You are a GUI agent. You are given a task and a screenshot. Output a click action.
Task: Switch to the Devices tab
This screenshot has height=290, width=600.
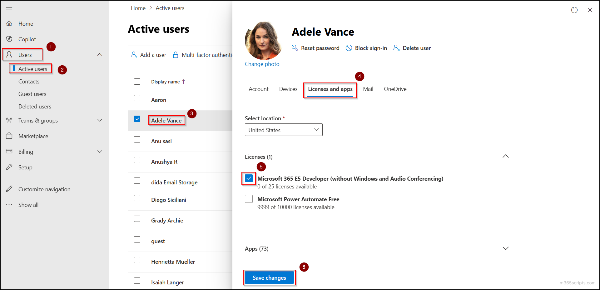coord(288,89)
